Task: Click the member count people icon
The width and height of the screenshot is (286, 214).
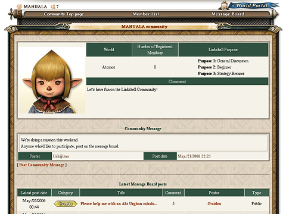Action: pos(53,7)
